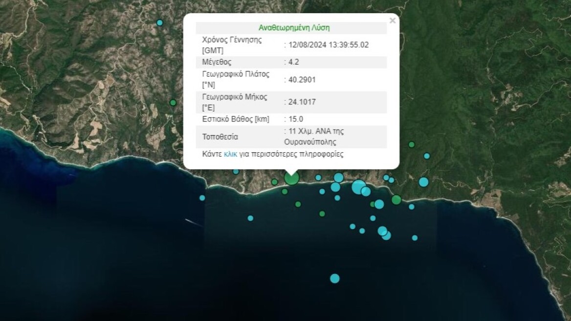571x321 pixels.
Task: Click the Τοποθεσία location row
Action: coord(244,136)
